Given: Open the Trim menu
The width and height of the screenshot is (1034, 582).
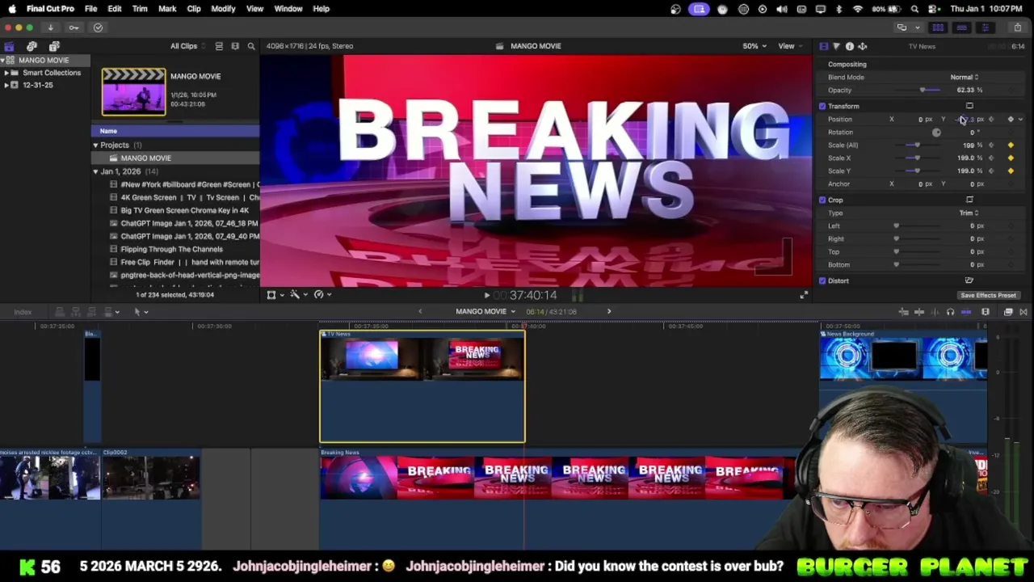Looking at the screenshot, I should (140, 9).
